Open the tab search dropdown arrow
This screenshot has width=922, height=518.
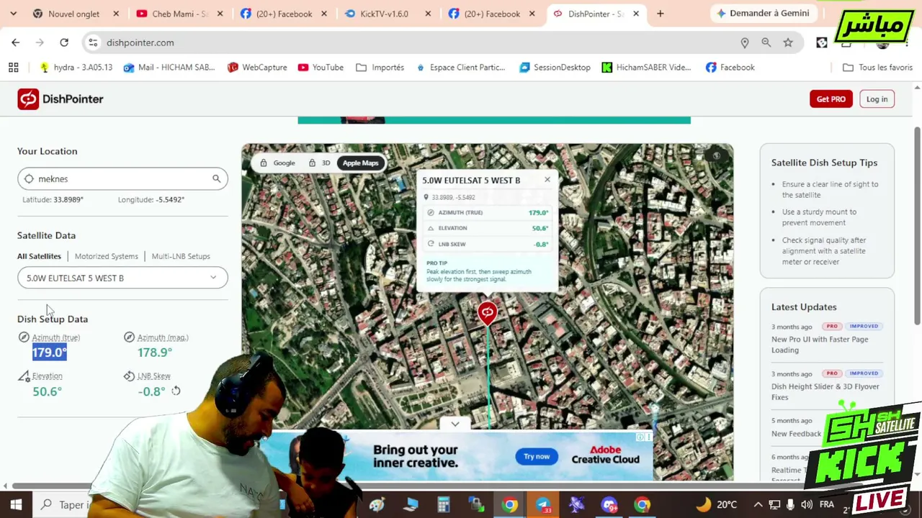tap(13, 14)
